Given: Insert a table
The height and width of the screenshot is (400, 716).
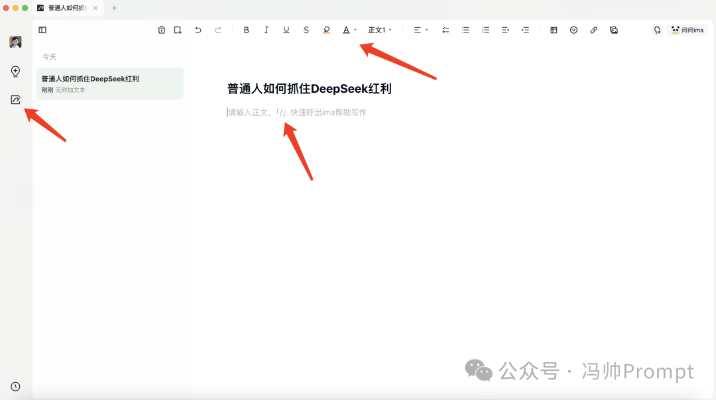Looking at the screenshot, I should click(554, 30).
